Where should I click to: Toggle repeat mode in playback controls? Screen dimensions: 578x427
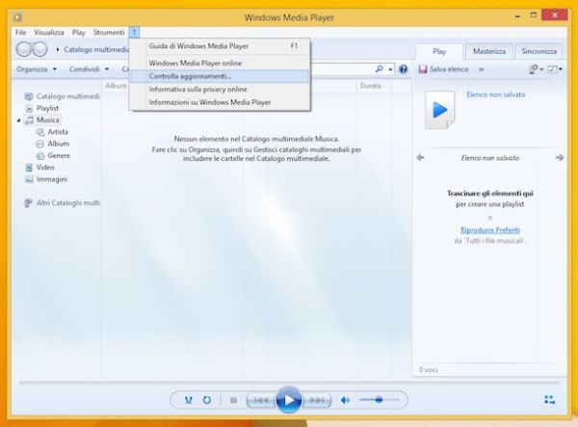(207, 399)
